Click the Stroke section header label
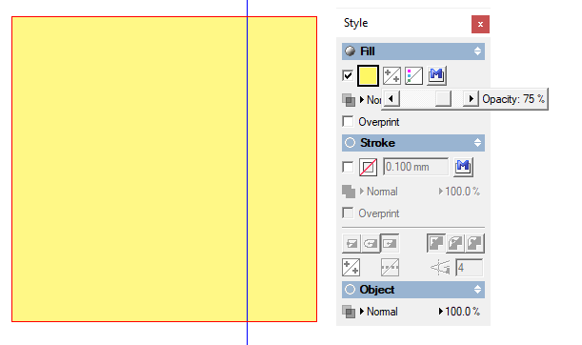 (x=377, y=143)
